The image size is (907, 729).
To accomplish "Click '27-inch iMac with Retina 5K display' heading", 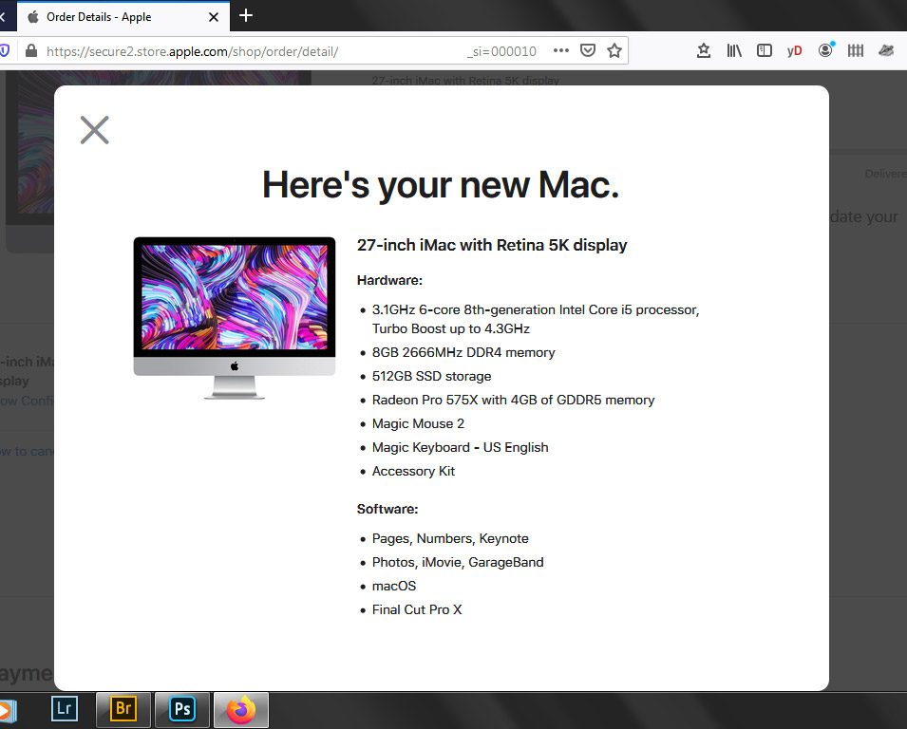I will 492,245.
